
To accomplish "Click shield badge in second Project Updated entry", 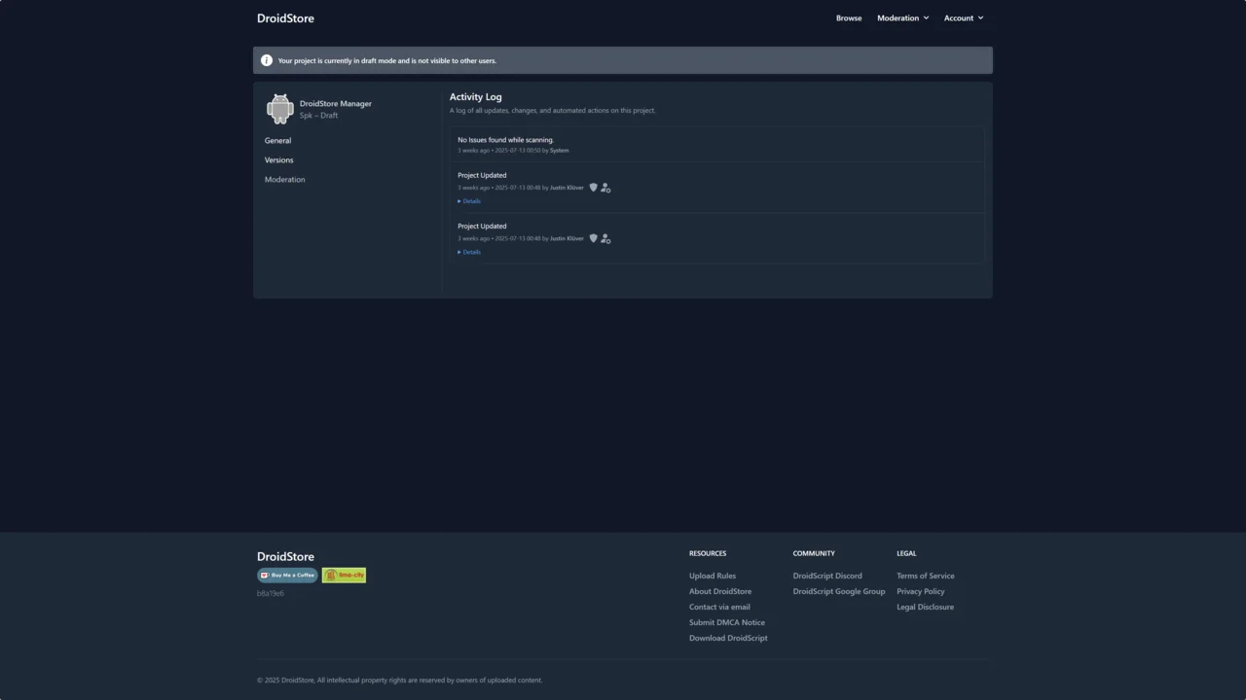I will [593, 238].
